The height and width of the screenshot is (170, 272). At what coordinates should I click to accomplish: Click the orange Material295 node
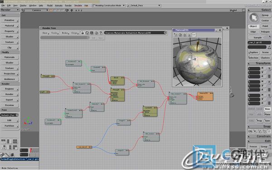coord(205,96)
